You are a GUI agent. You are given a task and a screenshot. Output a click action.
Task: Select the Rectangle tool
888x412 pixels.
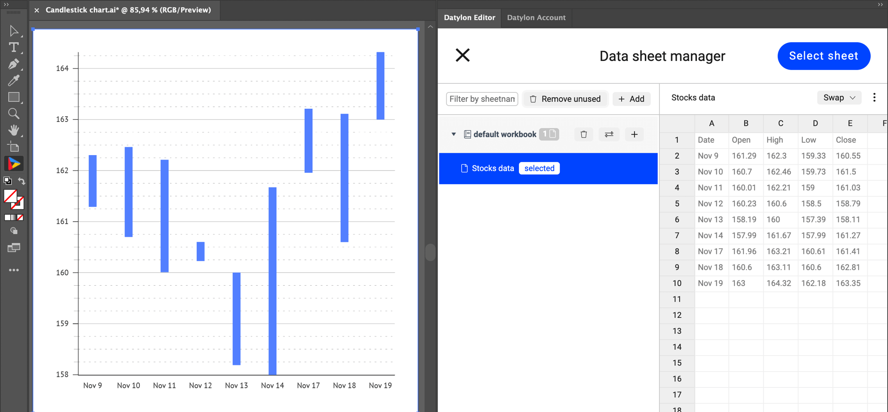click(14, 97)
